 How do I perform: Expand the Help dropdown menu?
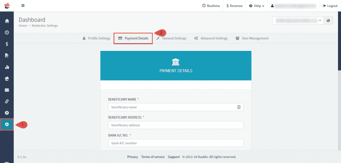[256, 6]
